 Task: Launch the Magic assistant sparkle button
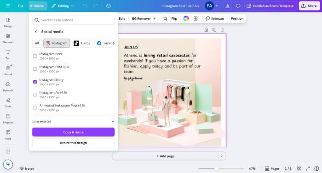coord(8,164)
